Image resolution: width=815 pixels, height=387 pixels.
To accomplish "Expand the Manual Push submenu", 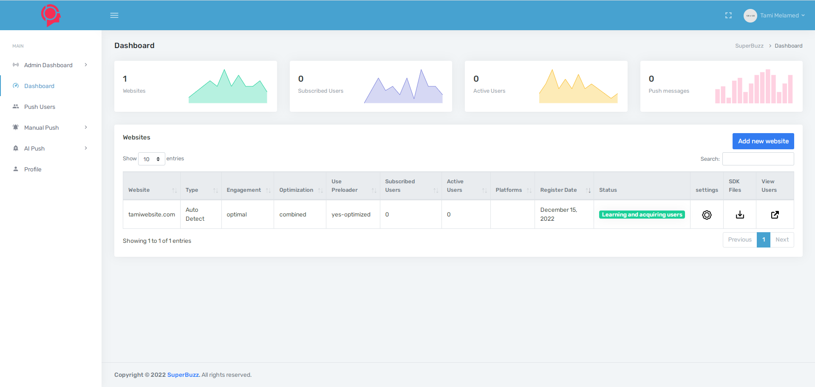I will point(50,128).
